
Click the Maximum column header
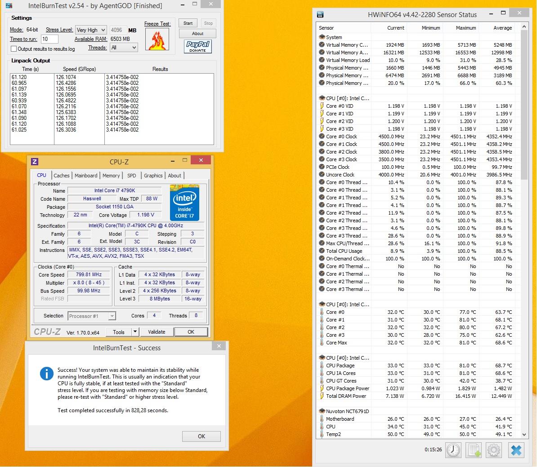coord(461,28)
